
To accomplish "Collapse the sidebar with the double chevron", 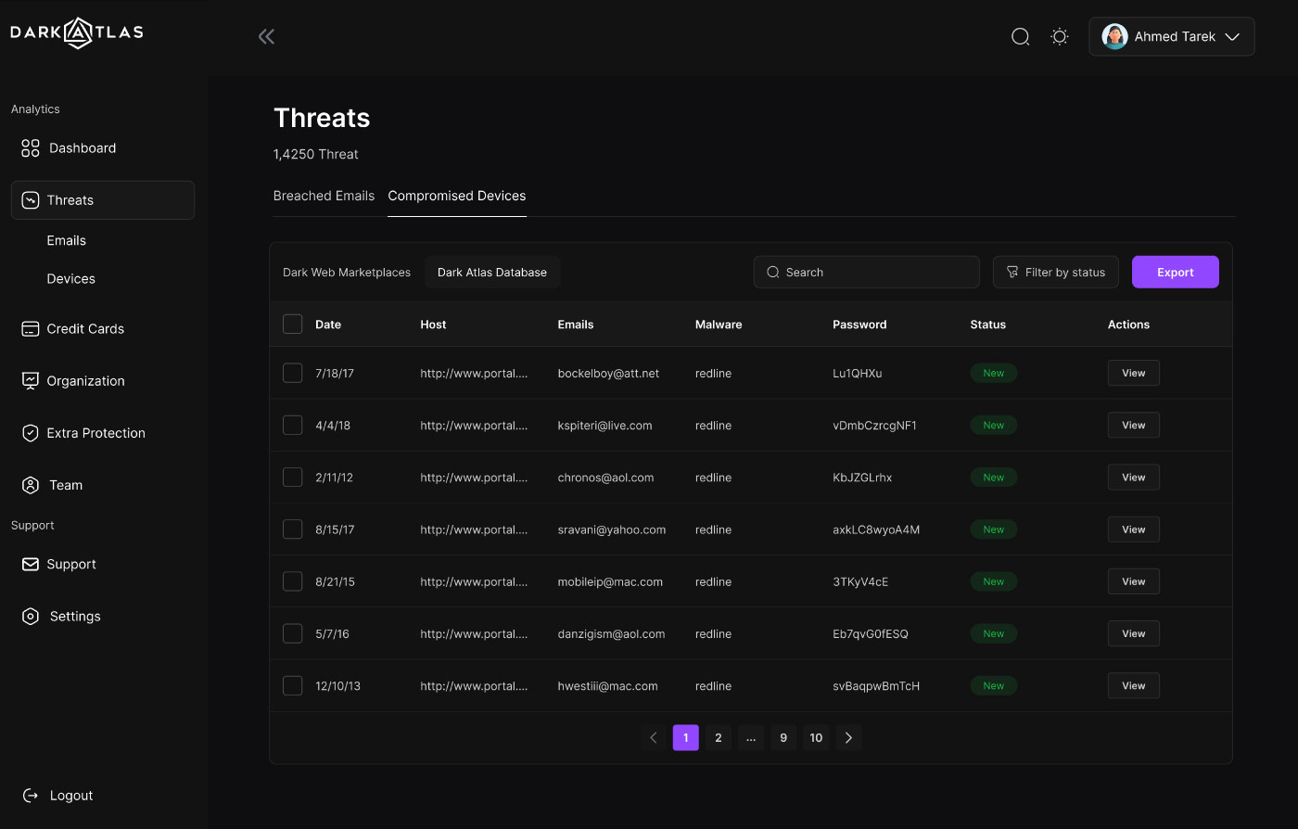I will (x=266, y=36).
